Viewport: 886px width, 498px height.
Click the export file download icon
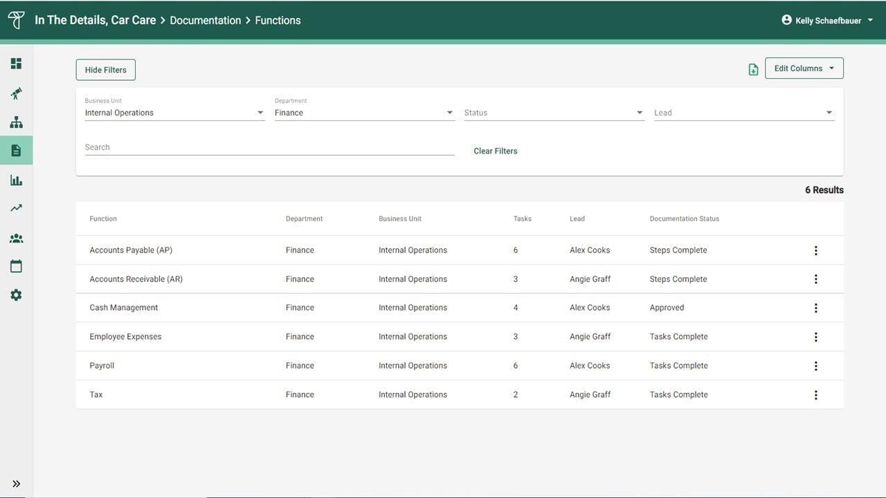click(x=753, y=69)
